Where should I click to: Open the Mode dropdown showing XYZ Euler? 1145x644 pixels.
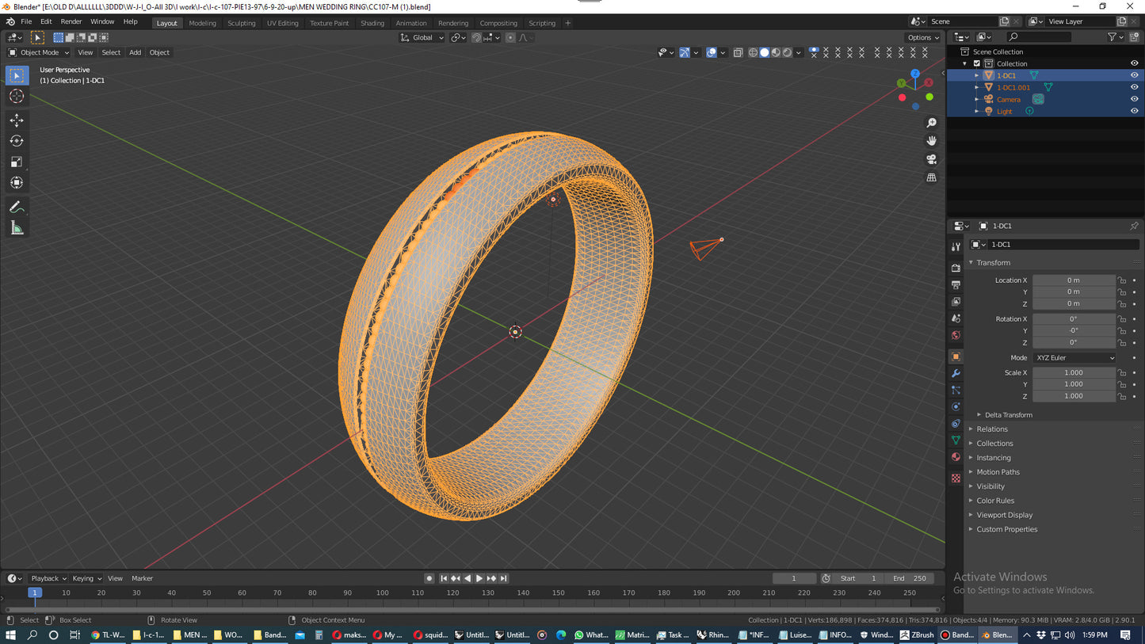pos(1074,357)
